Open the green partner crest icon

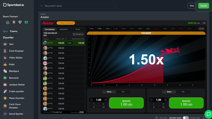(26, 22)
